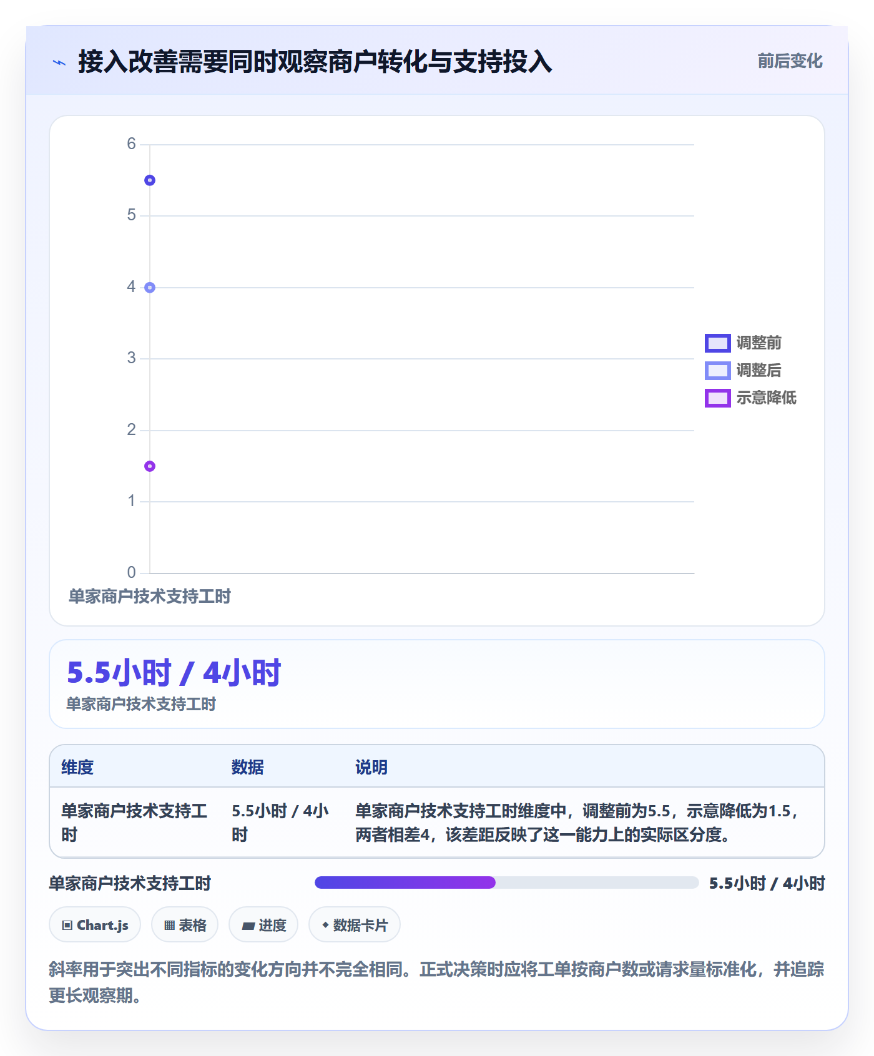Image resolution: width=874 pixels, height=1056 pixels.
Task: Click the diamond icon in the 数据卡片 chip
Action: coord(325,925)
